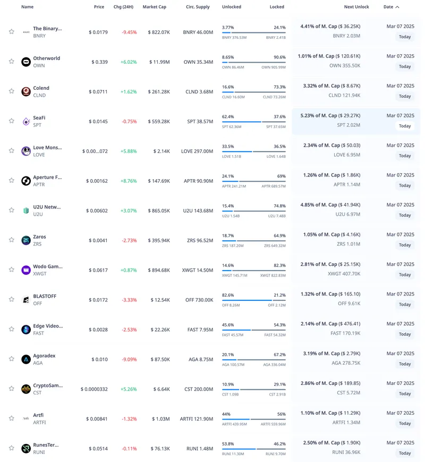The image size is (425, 462).
Task: Click the Zaros token logo
Action: (25, 240)
